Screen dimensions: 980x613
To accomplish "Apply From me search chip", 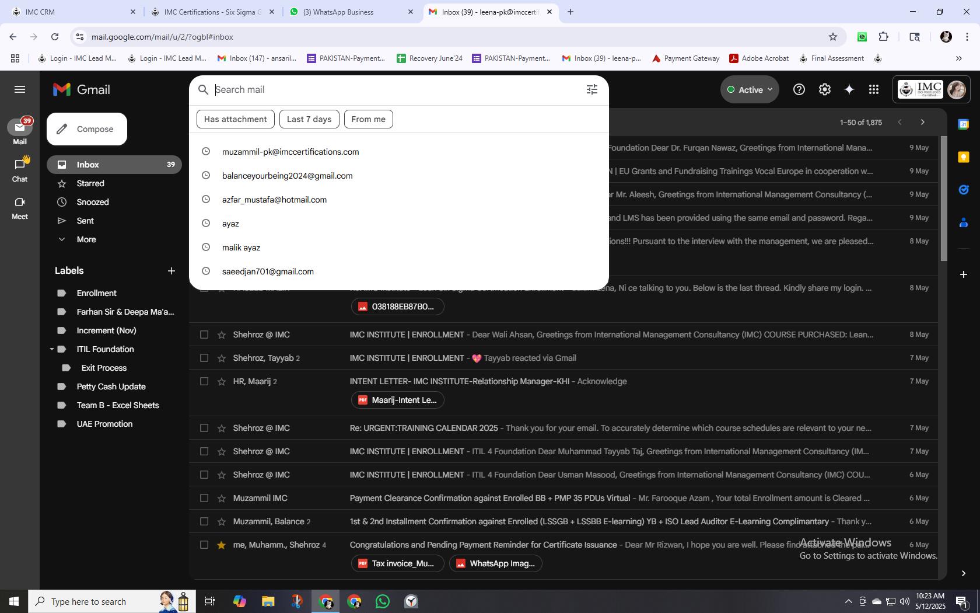I will click(x=368, y=119).
